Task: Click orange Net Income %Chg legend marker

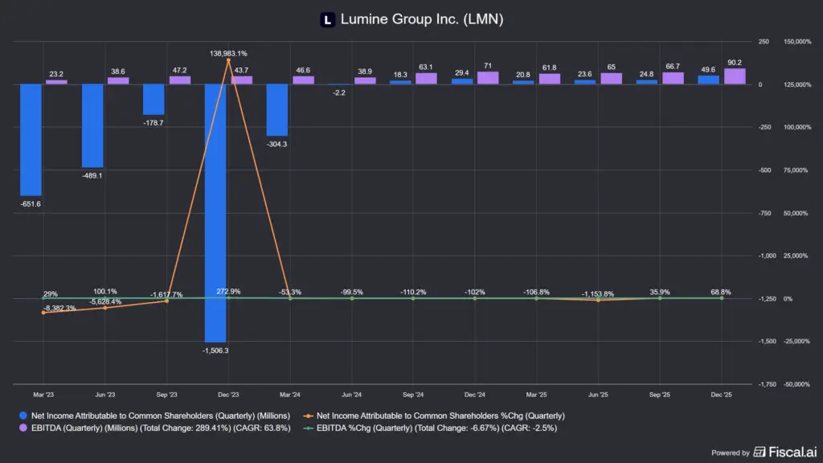Action: pos(308,416)
